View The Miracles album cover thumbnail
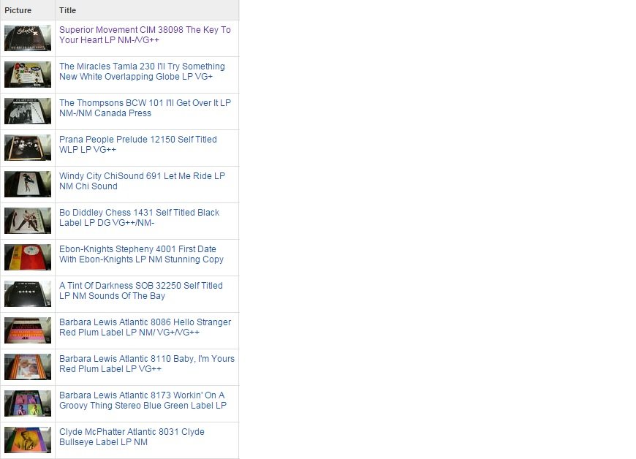This screenshot has width=636, height=459. [28, 75]
